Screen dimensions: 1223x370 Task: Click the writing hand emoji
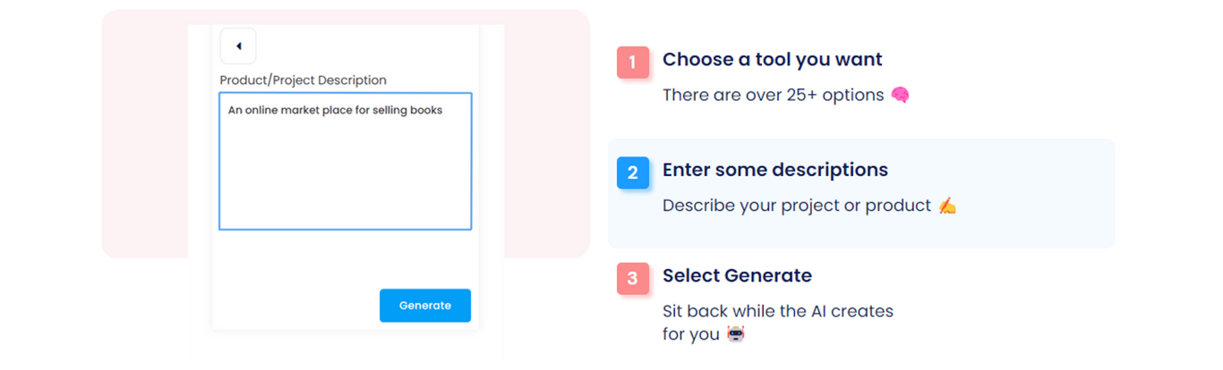point(947,206)
